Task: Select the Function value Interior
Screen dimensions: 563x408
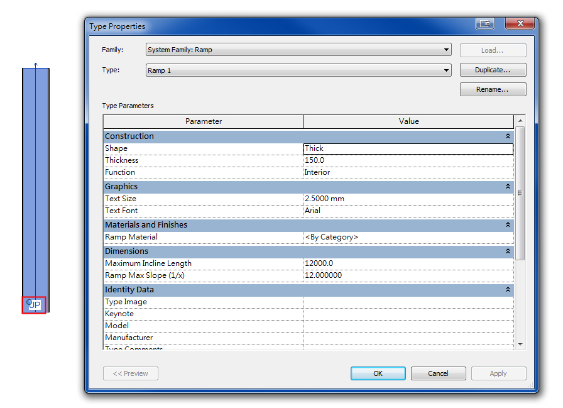Action: [x=408, y=172]
